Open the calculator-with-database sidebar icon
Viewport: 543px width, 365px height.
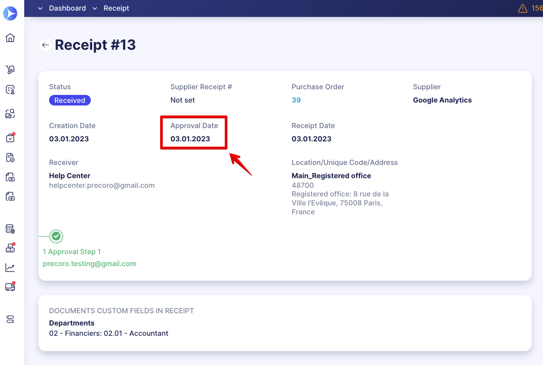[10, 229]
